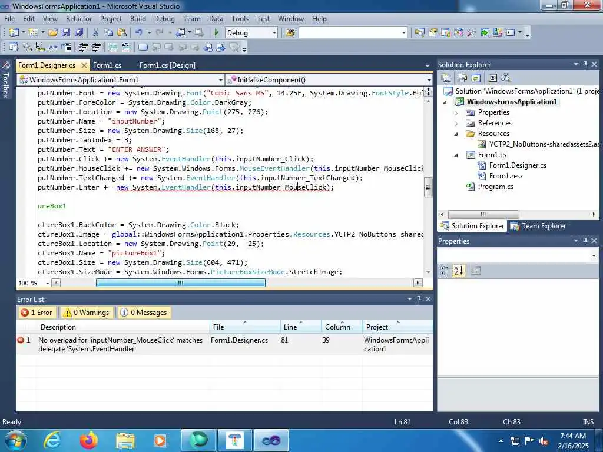Image resolution: width=603 pixels, height=452 pixels.
Task: Toggle the 0 Warnings filter button
Action: [87, 313]
